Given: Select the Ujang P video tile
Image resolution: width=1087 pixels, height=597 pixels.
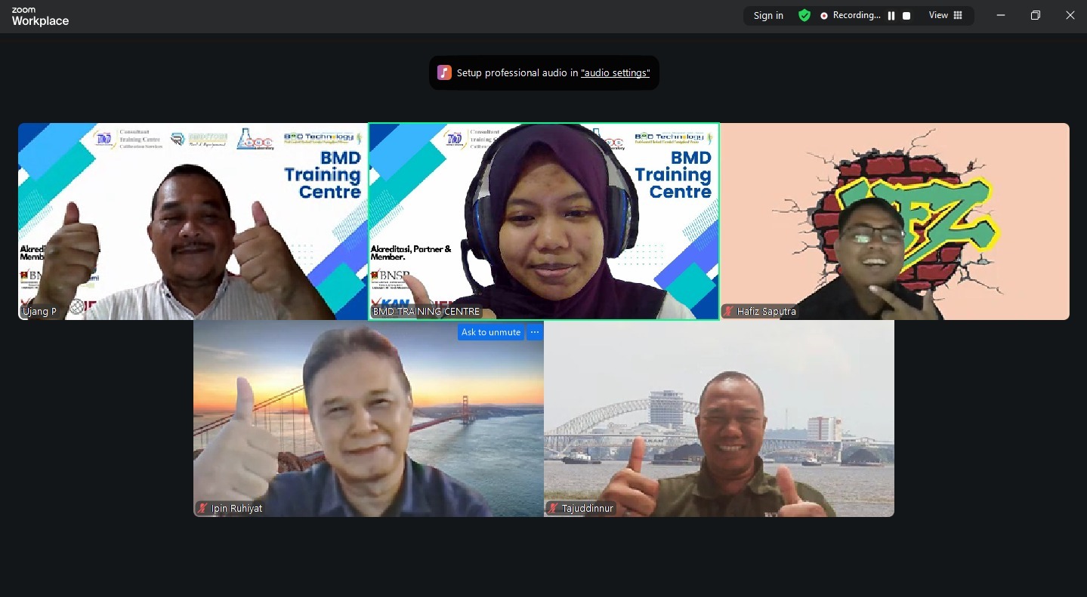Looking at the screenshot, I should (193, 221).
